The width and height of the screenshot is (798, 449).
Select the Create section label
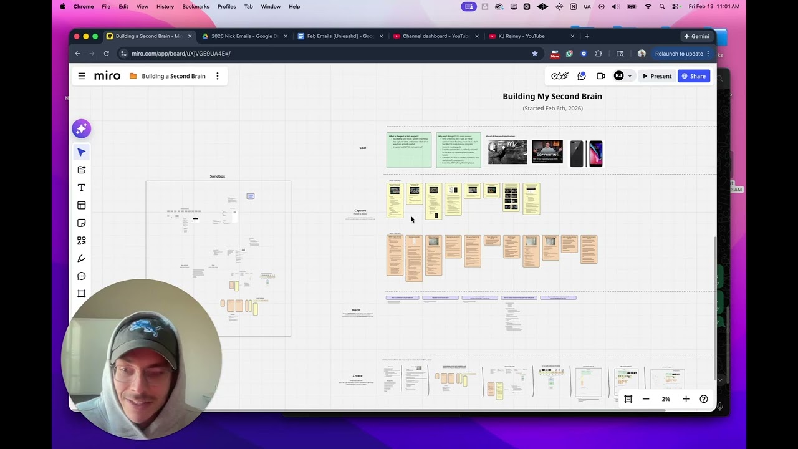357,376
